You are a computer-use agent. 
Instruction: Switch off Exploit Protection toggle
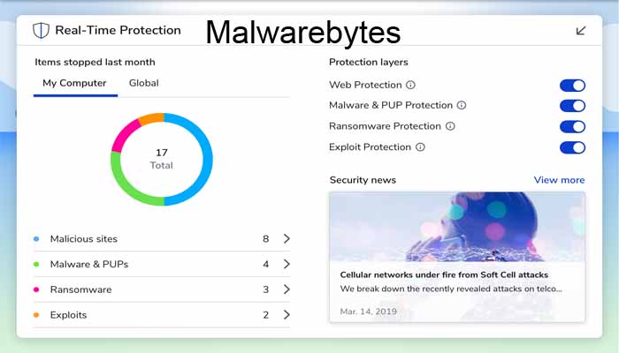tap(572, 147)
